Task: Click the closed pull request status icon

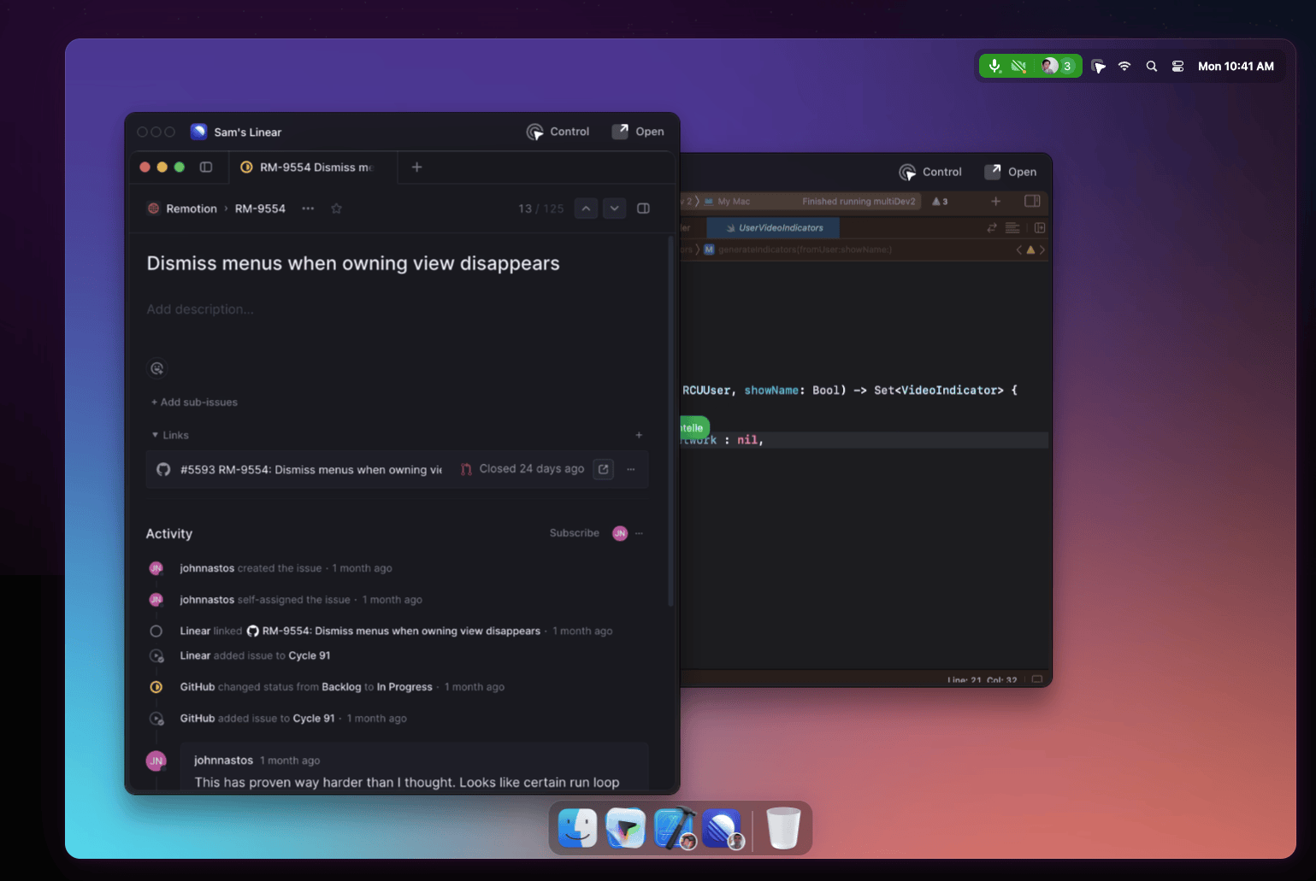Action: tap(466, 469)
